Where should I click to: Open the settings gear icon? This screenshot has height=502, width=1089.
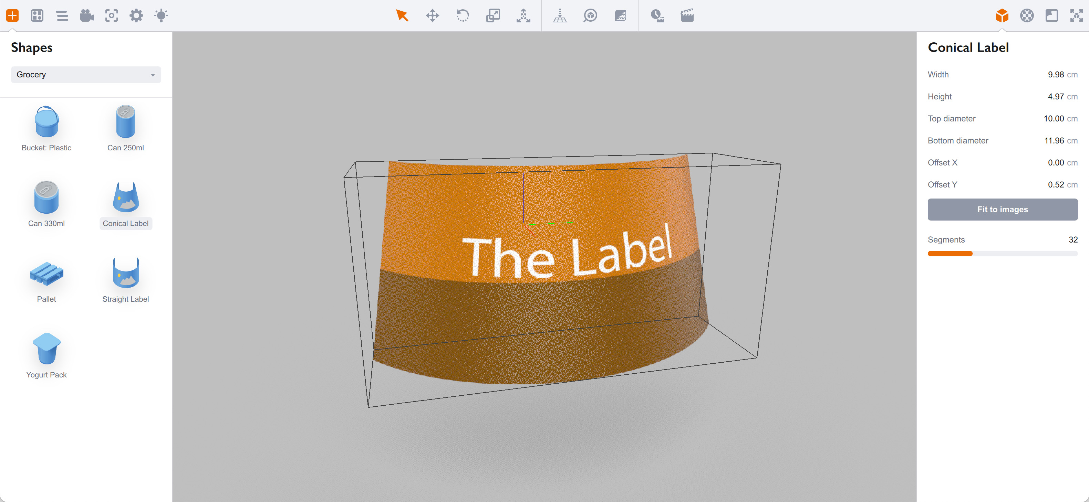point(136,15)
